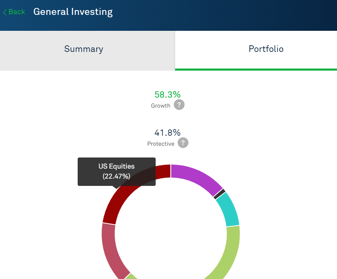Click the (22.47%) text in tooltip
Viewport: 337px width, 279px height.
coord(116,177)
